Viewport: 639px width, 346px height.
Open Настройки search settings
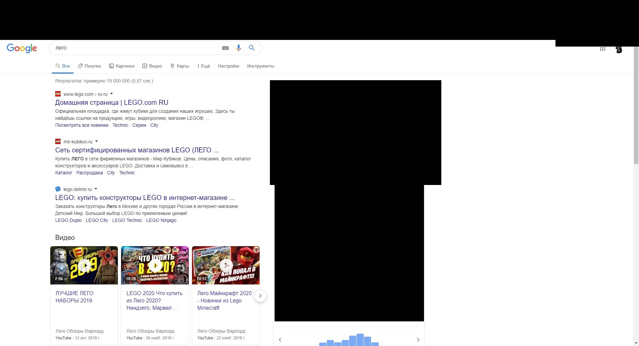tap(229, 66)
